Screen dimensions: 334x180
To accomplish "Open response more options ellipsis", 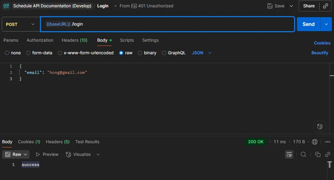I will tap(328, 142).
